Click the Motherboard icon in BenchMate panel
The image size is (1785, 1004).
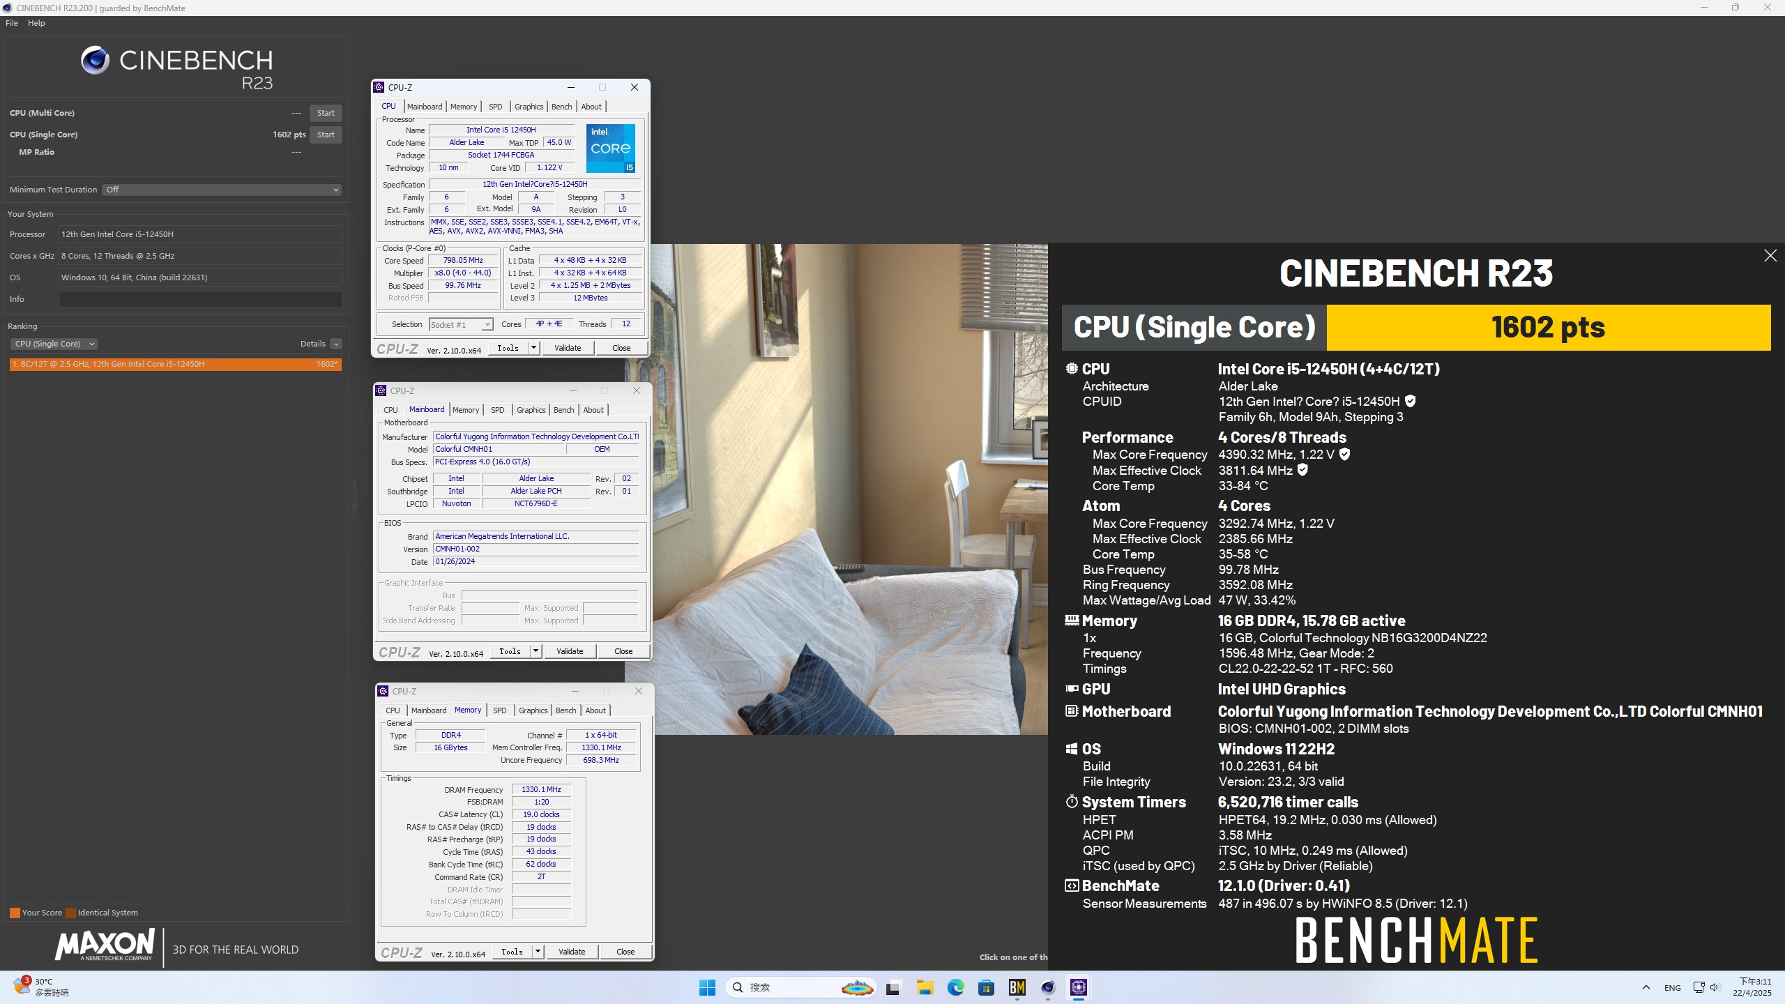click(1072, 711)
